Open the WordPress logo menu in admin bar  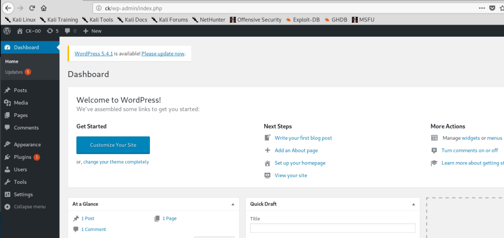(x=7, y=31)
